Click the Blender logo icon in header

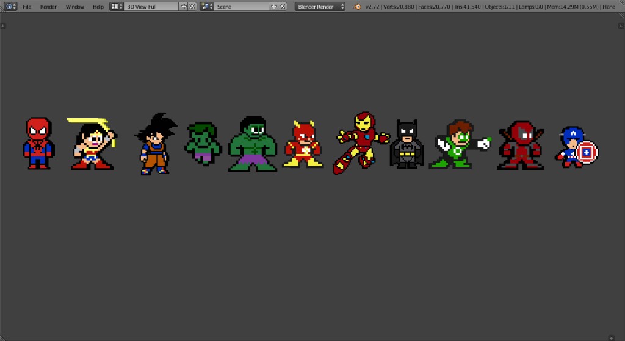pos(357,6)
